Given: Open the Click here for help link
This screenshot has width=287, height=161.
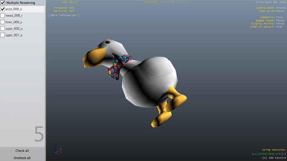Looking at the screenshot, I should pyautogui.click(x=271, y=2).
